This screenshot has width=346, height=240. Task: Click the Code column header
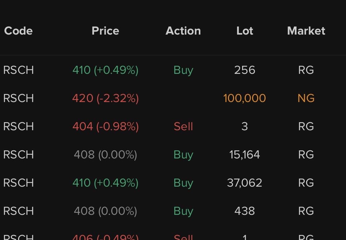tap(18, 31)
